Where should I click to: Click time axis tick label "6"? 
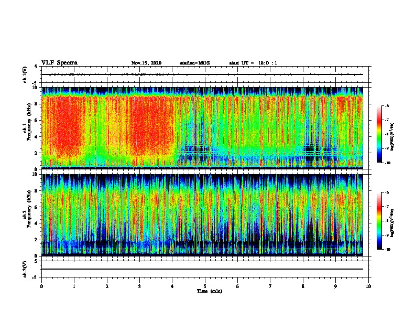pos(237,286)
